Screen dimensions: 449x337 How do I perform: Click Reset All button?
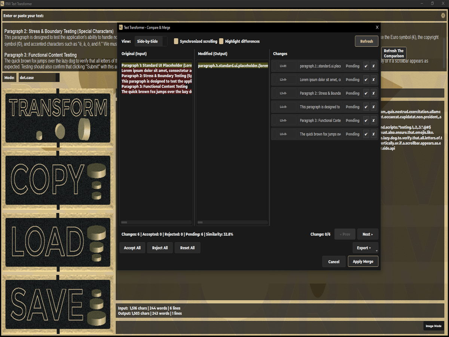[x=187, y=248]
